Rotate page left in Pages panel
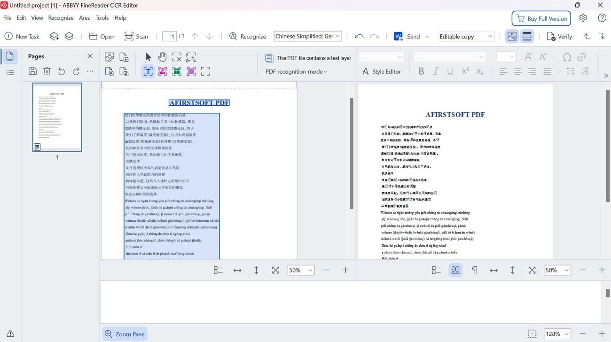The width and height of the screenshot is (611, 342). point(62,71)
